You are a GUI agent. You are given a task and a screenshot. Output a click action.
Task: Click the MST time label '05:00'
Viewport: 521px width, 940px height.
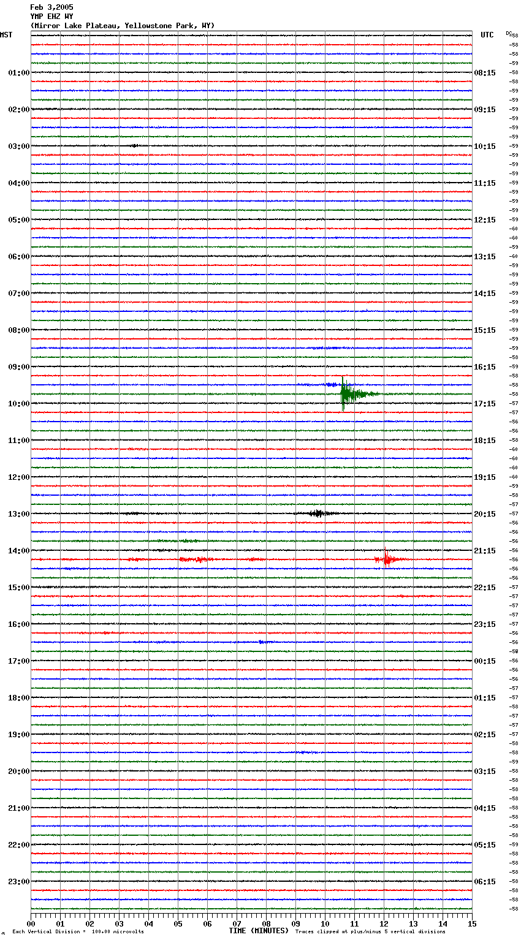click(x=19, y=220)
